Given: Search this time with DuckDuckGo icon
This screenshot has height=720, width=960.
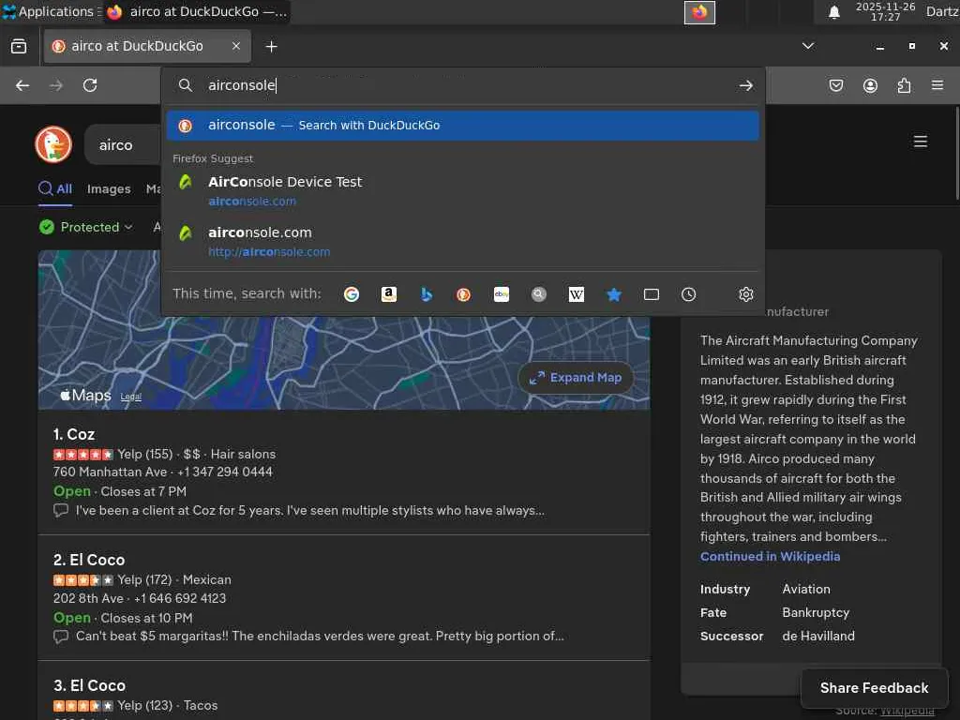Looking at the screenshot, I should [463, 294].
